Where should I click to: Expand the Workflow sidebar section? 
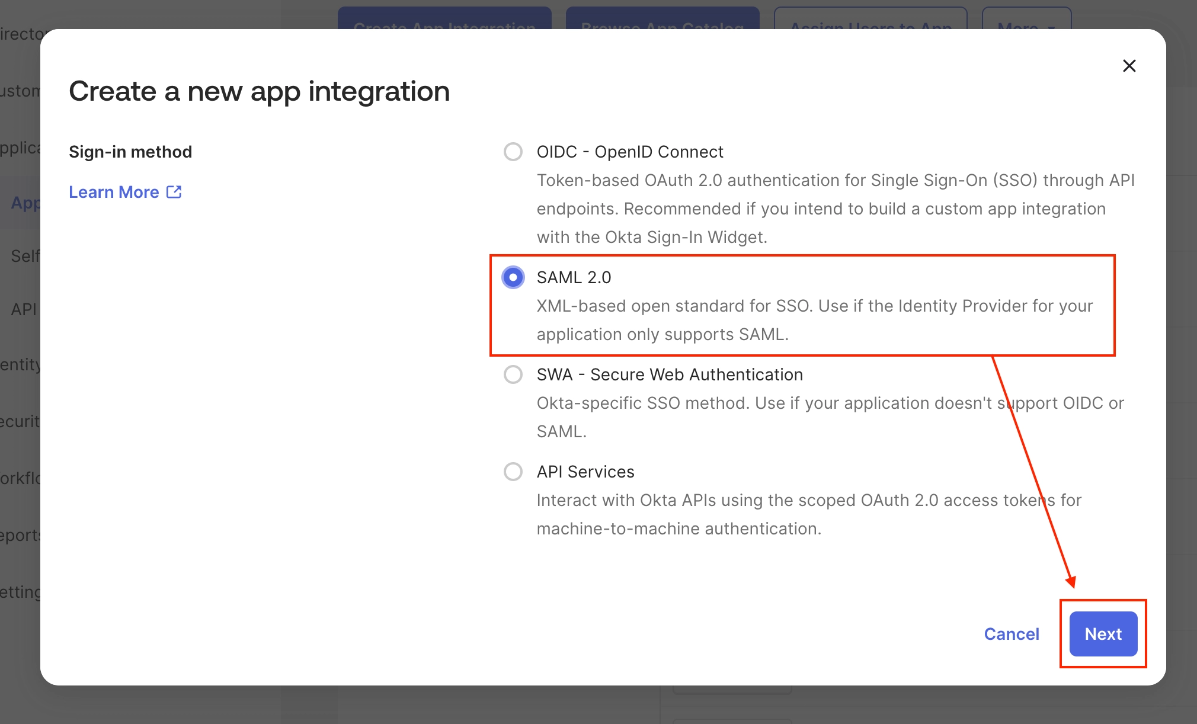pyautogui.click(x=20, y=478)
